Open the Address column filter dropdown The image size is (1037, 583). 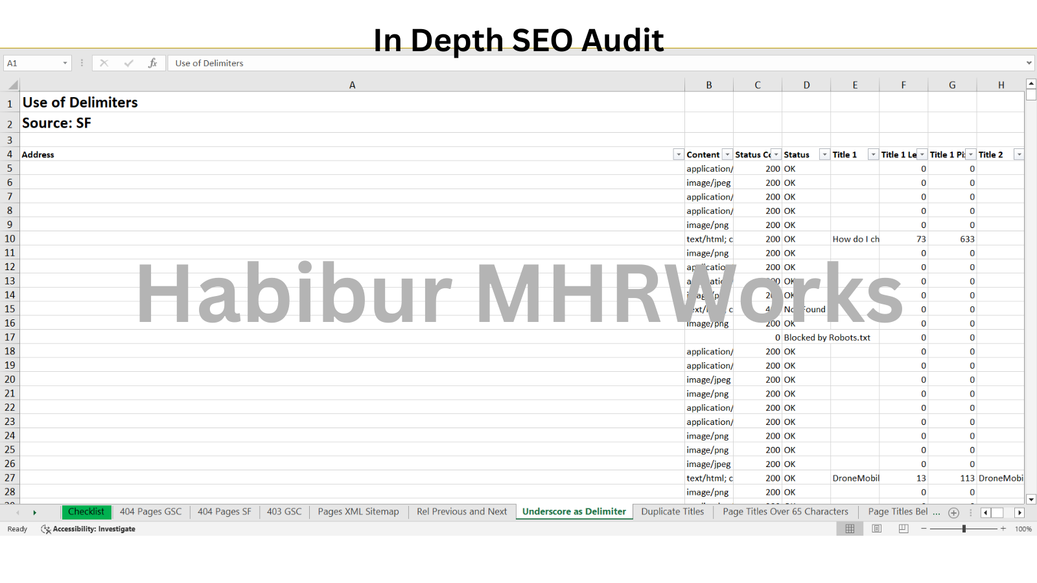[x=678, y=155]
